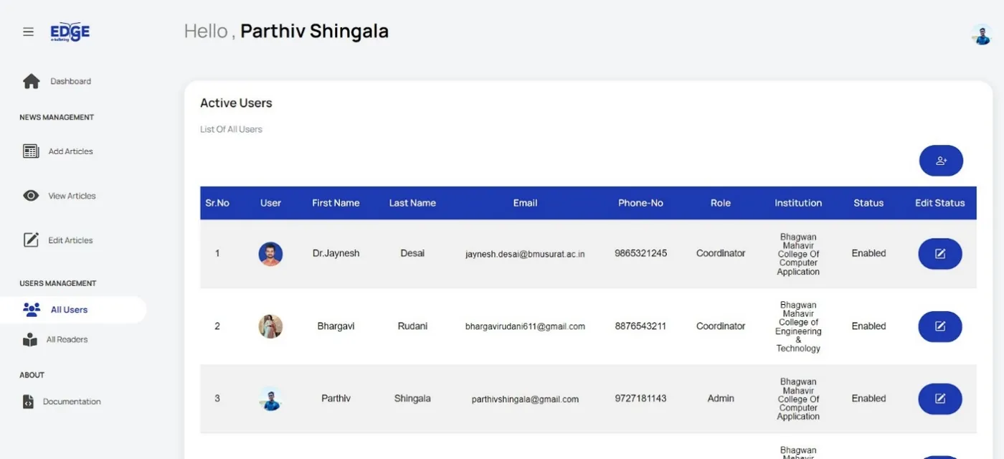Click the All Readers icon
Viewport: 1004px width, 459px height.
point(30,340)
